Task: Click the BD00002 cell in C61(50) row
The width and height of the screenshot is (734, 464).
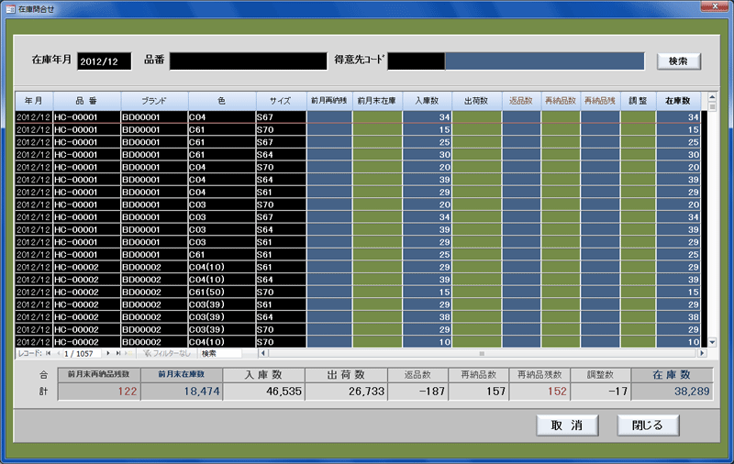Action: [x=154, y=292]
